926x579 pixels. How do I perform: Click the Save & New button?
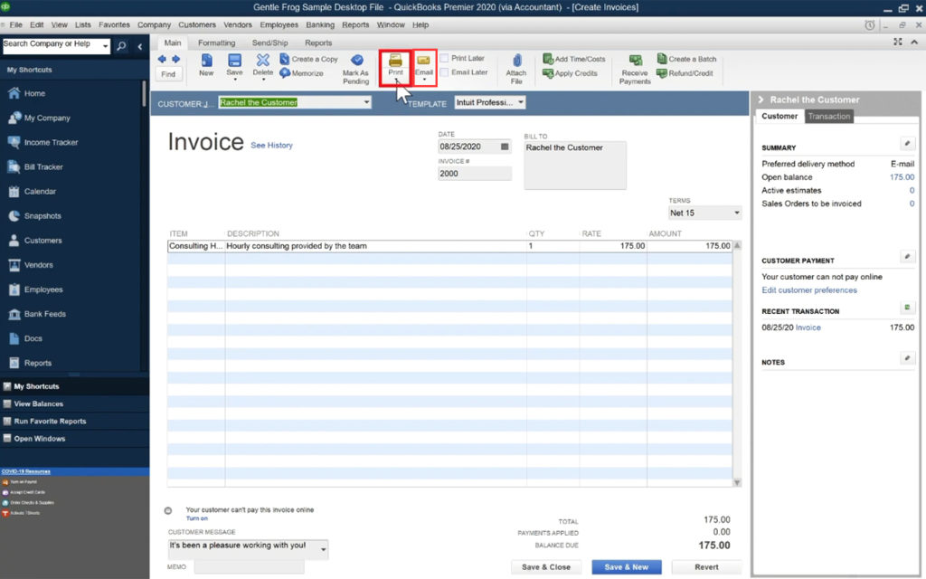click(x=627, y=567)
